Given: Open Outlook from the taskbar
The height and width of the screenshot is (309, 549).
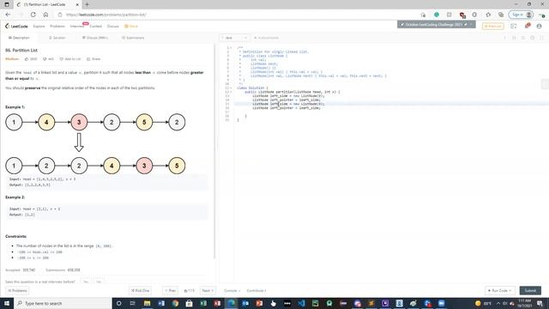Looking at the screenshot, I should 245,303.
